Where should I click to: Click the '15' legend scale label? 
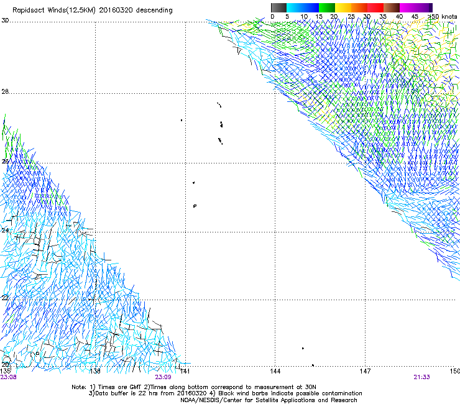point(319,17)
